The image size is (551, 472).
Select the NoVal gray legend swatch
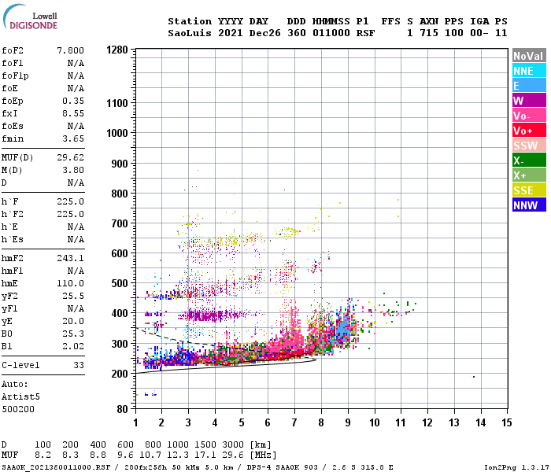[529, 56]
